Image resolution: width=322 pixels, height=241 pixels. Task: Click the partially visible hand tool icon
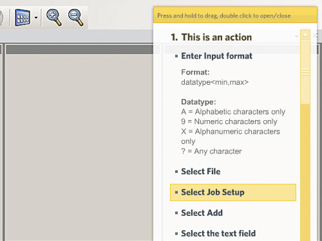point(2,17)
